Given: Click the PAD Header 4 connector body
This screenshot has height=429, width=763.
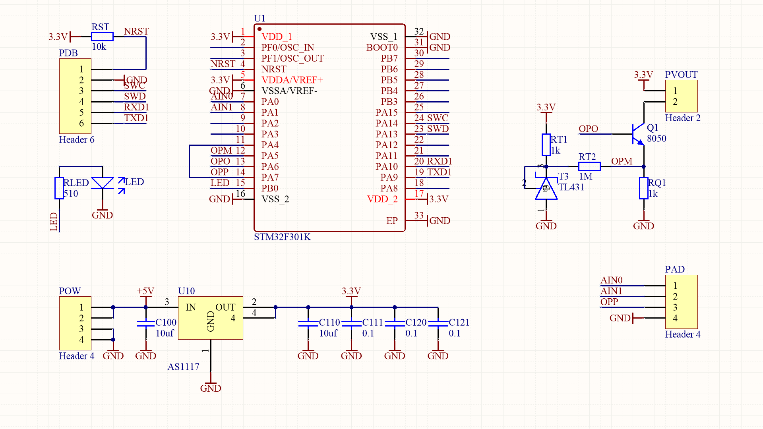Looking at the screenshot, I should tap(682, 301).
